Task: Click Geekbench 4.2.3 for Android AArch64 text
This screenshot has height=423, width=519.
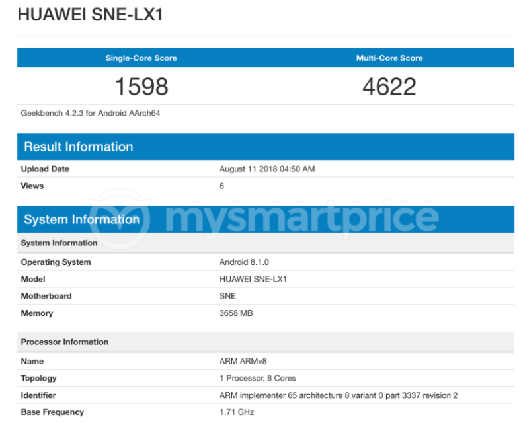Action: coord(91,113)
